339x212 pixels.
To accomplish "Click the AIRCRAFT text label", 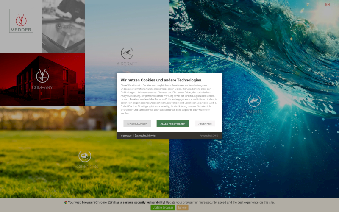I will pos(127,64).
